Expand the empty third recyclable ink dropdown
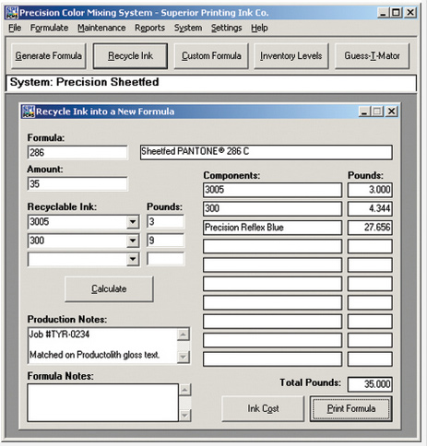This screenshot has height=446, width=427. coord(133,259)
